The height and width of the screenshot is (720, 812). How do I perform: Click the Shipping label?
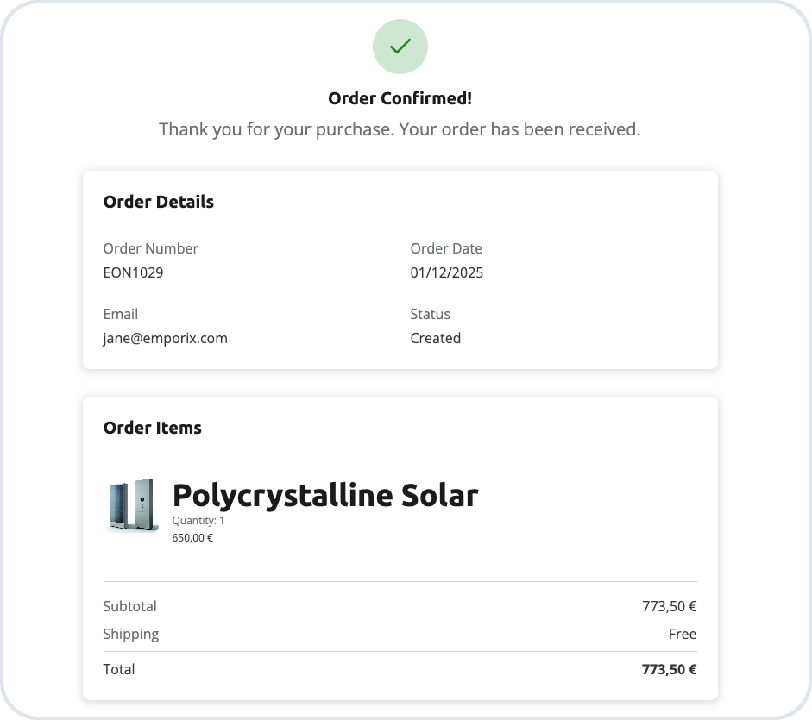click(x=130, y=634)
